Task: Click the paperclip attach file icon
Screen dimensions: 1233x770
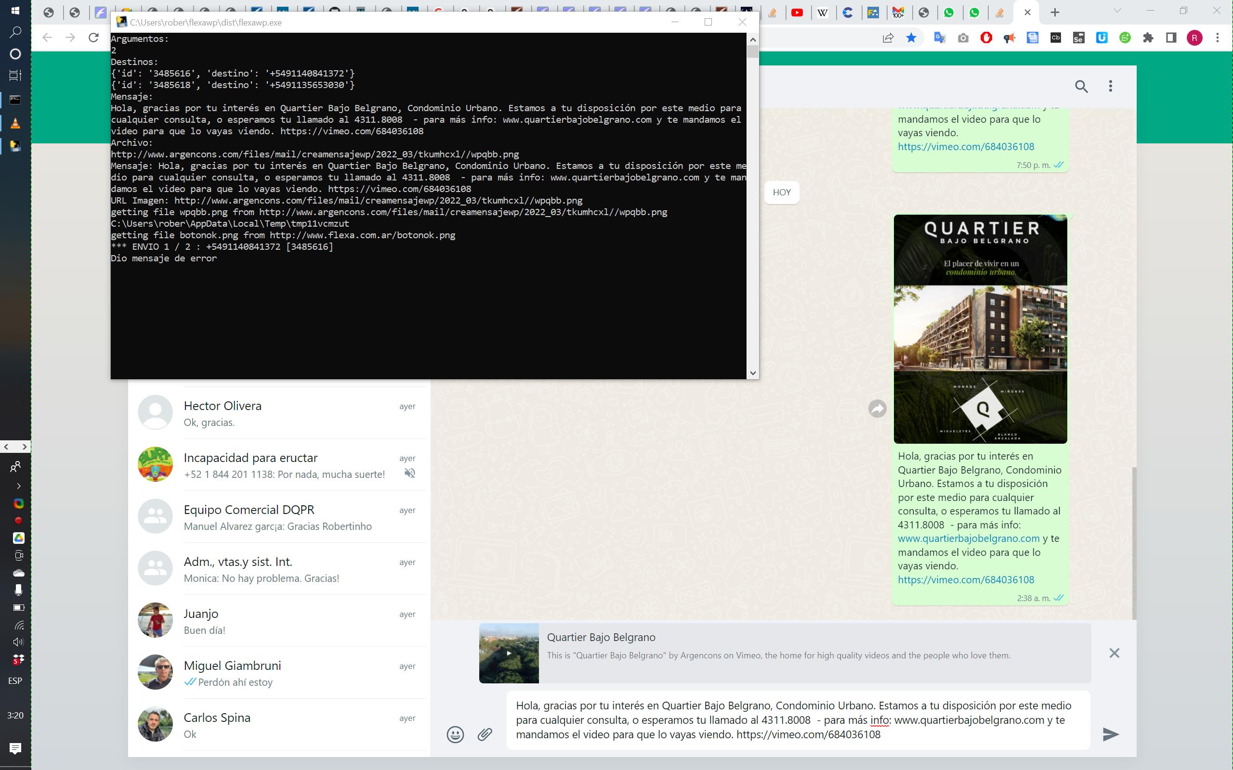Action: click(485, 734)
